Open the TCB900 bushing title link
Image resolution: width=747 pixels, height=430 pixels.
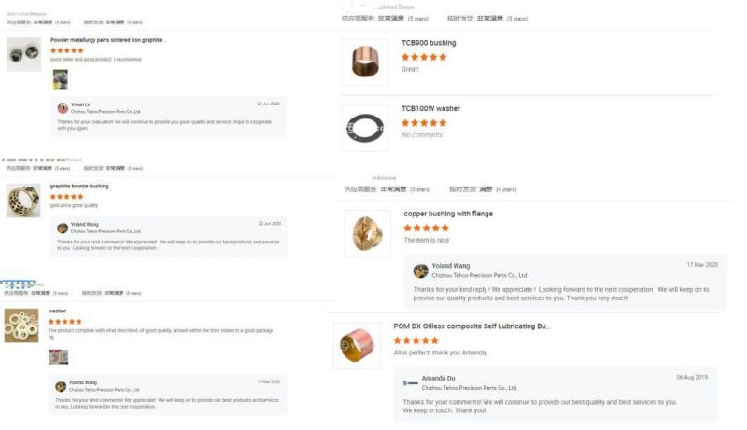tap(429, 43)
